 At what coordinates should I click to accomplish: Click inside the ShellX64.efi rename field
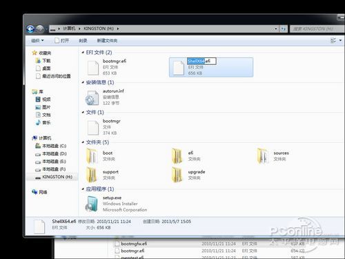201,61
